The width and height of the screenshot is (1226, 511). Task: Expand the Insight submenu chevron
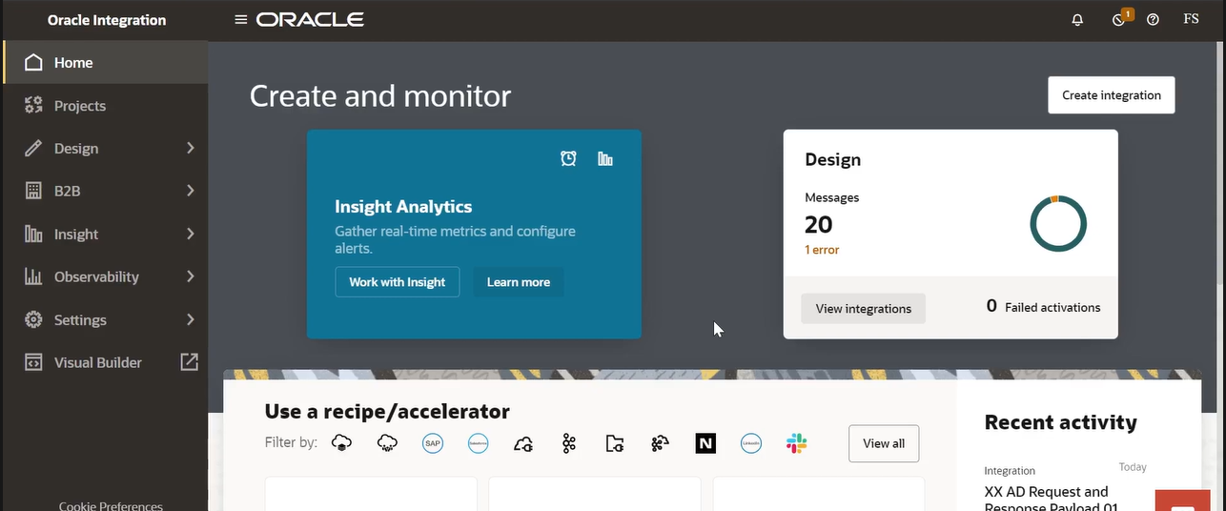(191, 234)
